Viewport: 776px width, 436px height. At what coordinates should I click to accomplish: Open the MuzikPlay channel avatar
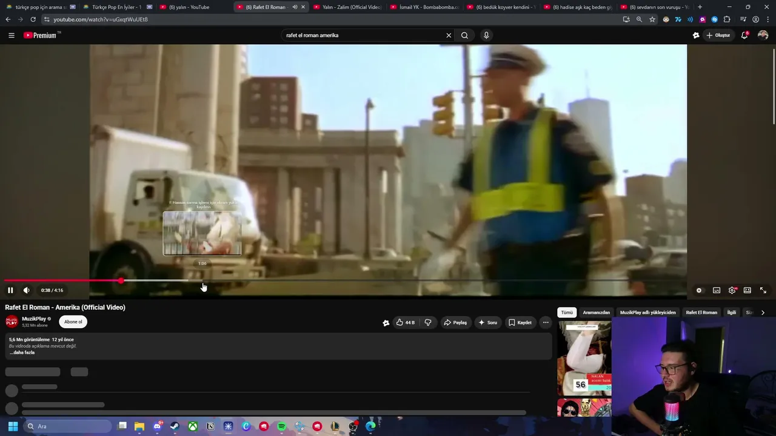pos(12,322)
